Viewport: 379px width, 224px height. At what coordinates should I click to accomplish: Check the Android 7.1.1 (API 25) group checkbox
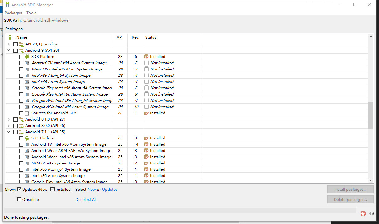coord(15,132)
